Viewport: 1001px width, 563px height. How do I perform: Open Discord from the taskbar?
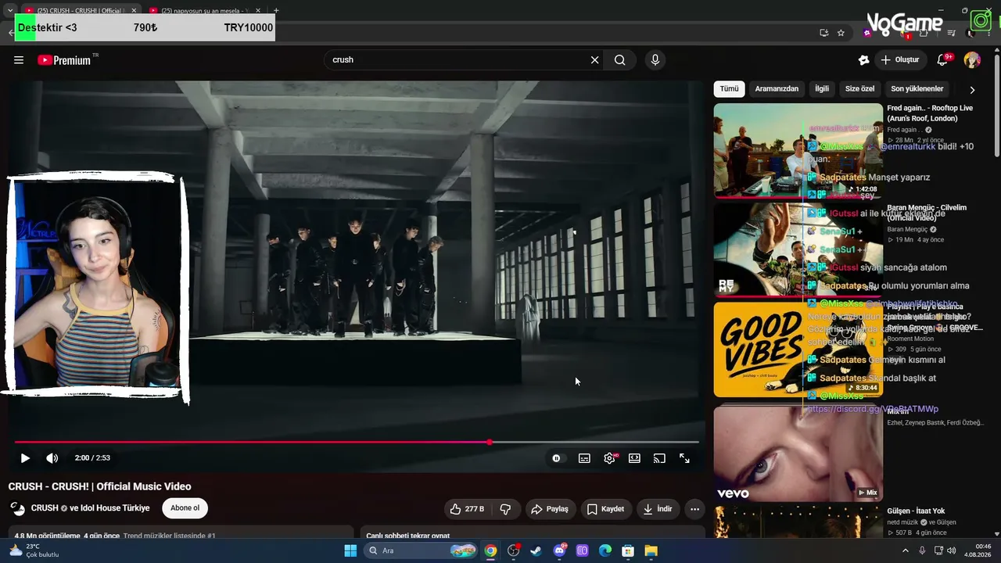(x=559, y=551)
